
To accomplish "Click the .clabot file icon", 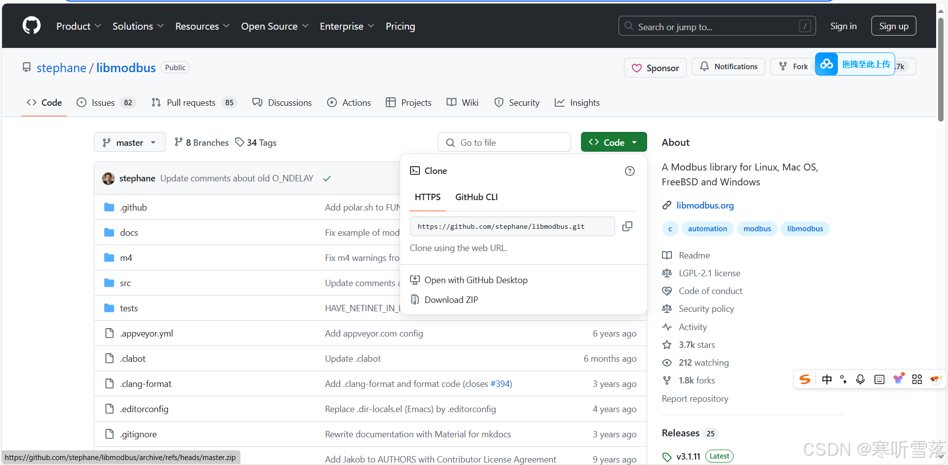I will pyautogui.click(x=109, y=358).
